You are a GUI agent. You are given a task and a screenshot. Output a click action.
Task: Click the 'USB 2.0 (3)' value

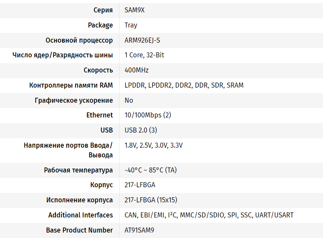click(141, 130)
